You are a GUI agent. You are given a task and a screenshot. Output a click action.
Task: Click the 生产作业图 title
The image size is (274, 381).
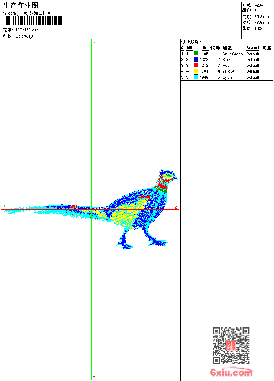pos(21,6)
